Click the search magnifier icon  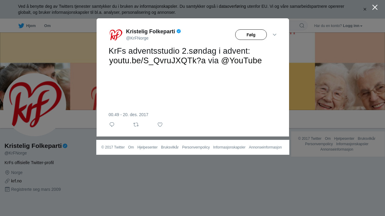click(302, 25)
